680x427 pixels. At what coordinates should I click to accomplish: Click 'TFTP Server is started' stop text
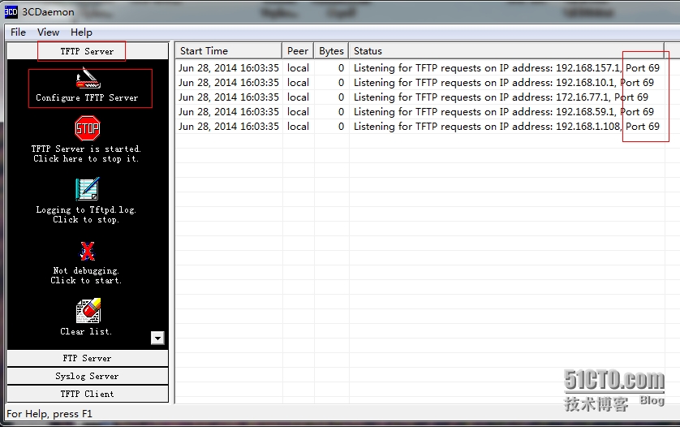coord(86,153)
